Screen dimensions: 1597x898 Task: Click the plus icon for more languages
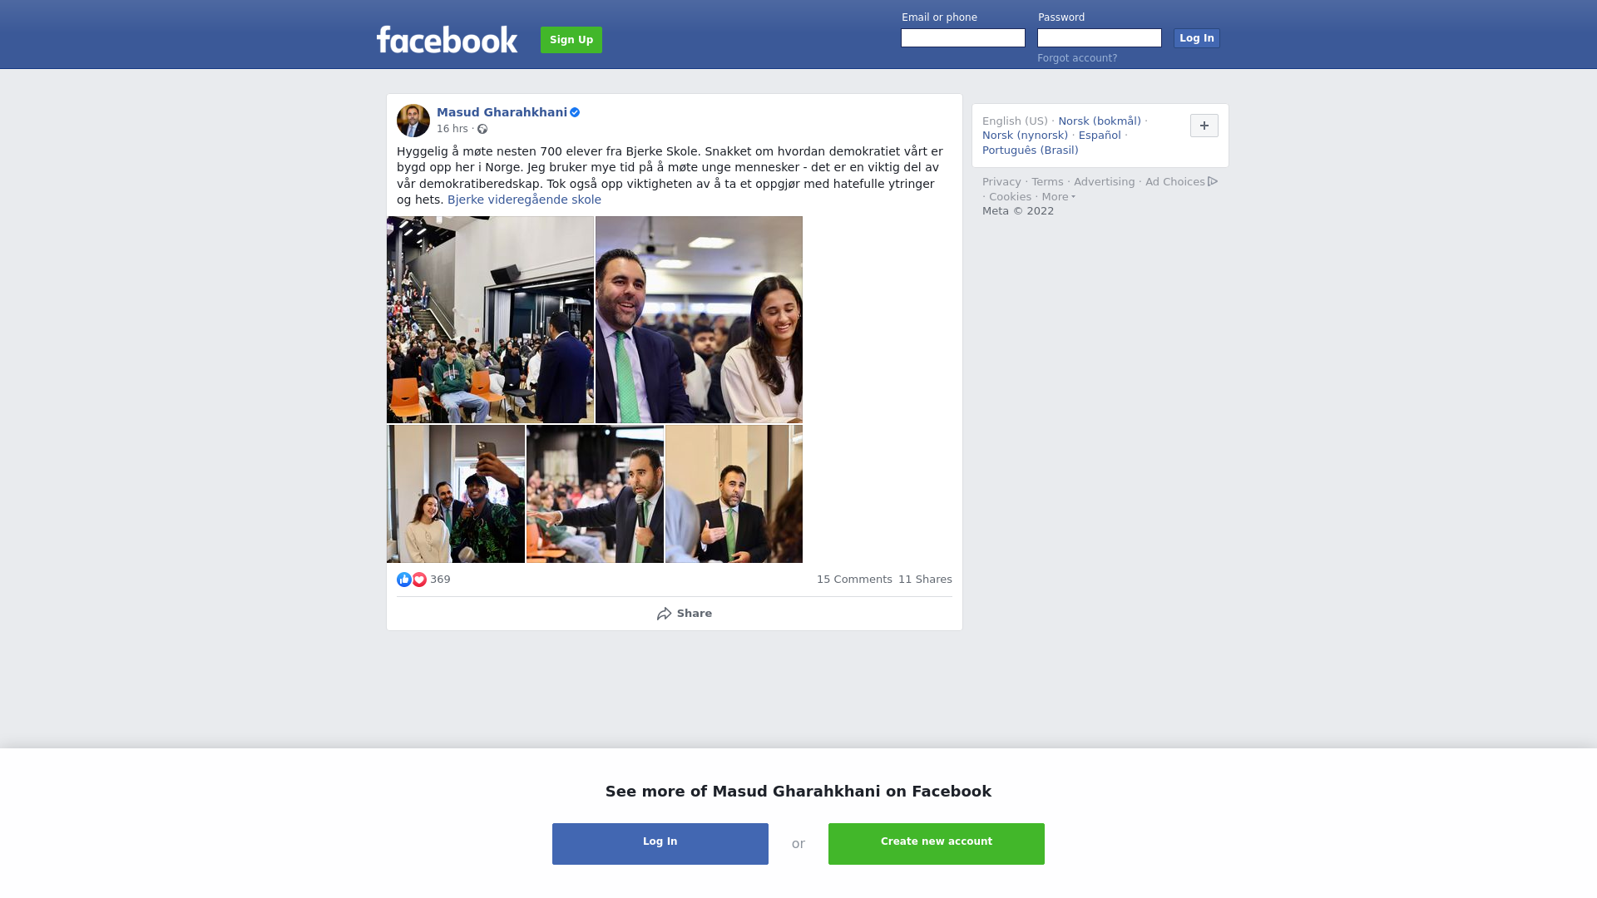1204,126
